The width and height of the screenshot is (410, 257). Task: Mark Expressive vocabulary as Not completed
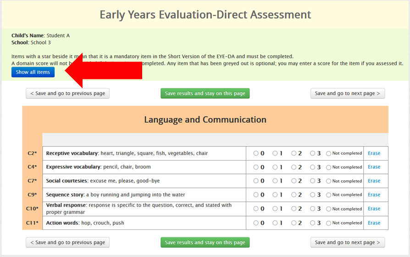328,168
